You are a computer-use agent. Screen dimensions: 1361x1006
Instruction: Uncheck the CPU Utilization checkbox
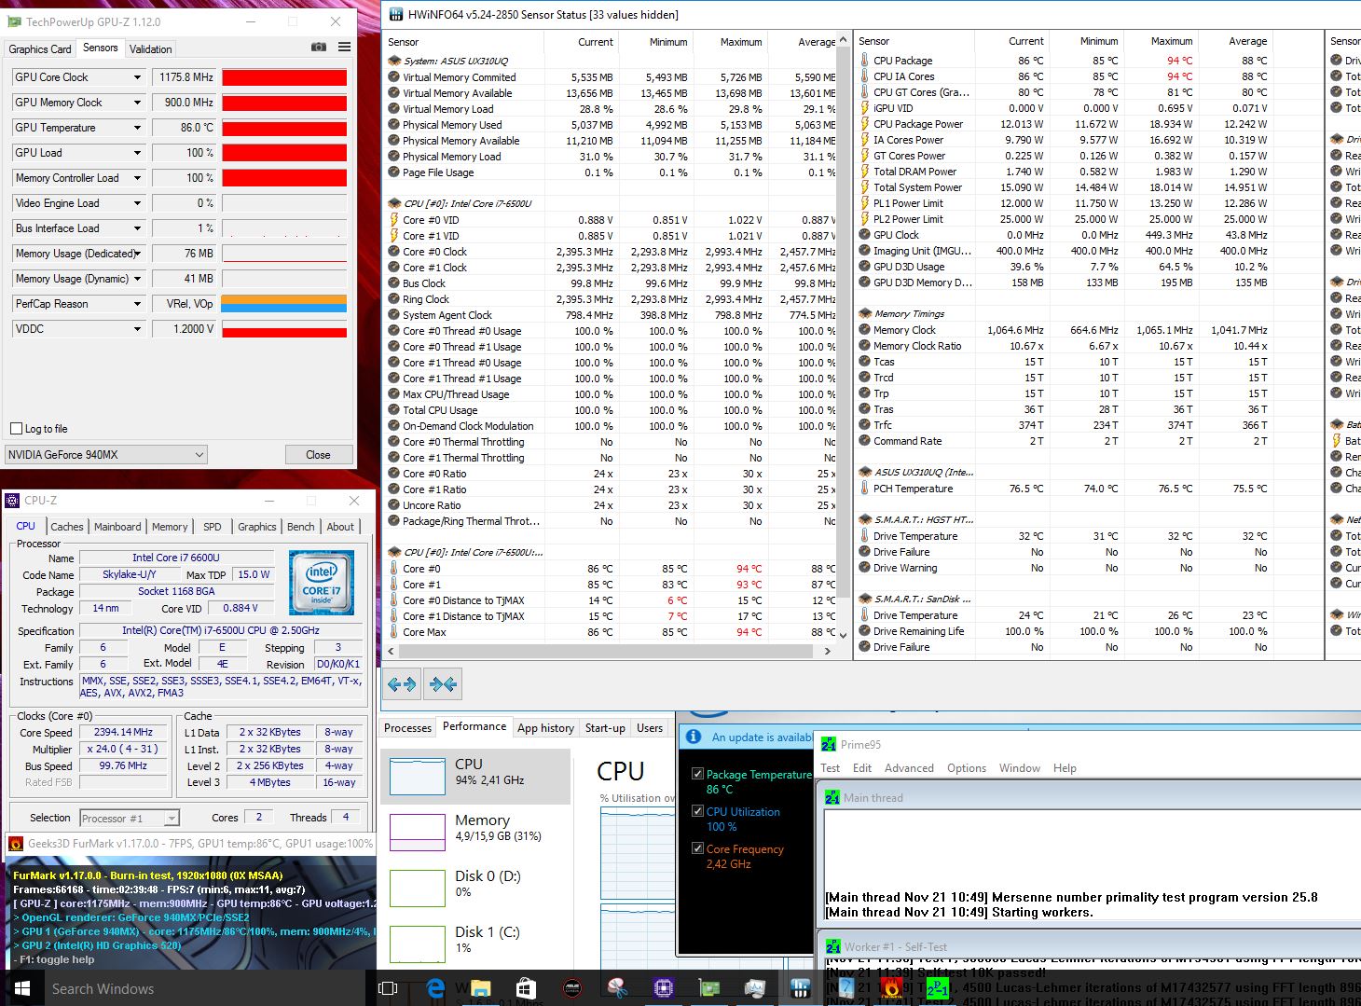697,811
